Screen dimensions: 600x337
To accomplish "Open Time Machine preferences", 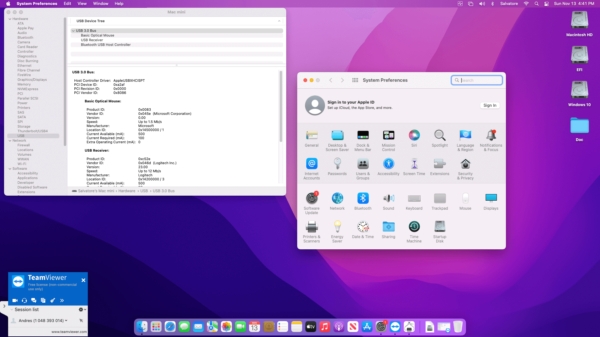I will pyautogui.click(x=414, y=232).
